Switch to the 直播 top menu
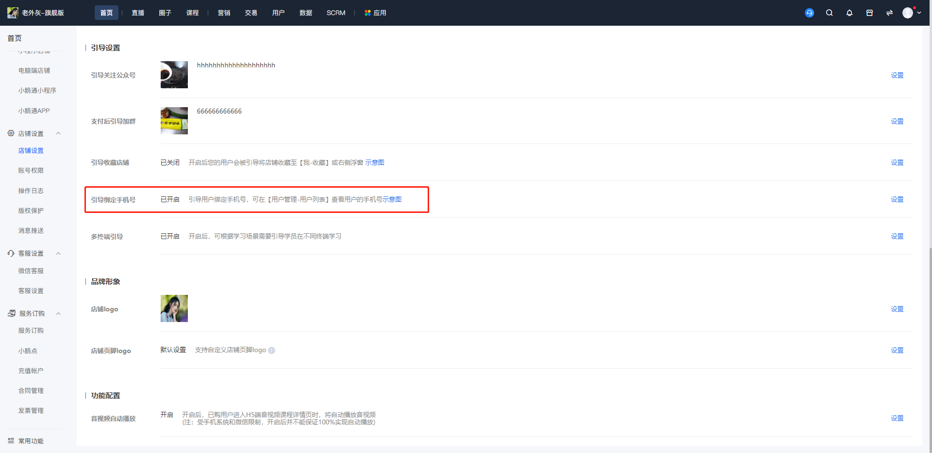This screenshot has height=453, width=932. point(138,13)
